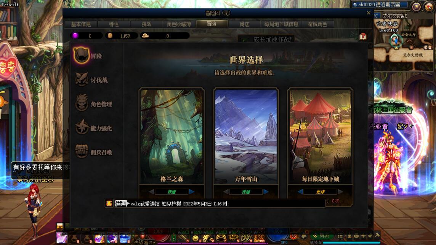Switch to the 商店 shop tab
The image size is (436, 245).
click(x=244, y=24)
